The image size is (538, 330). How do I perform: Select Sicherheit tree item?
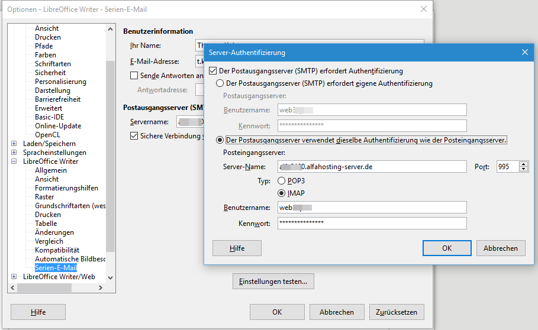coord(50,73)
